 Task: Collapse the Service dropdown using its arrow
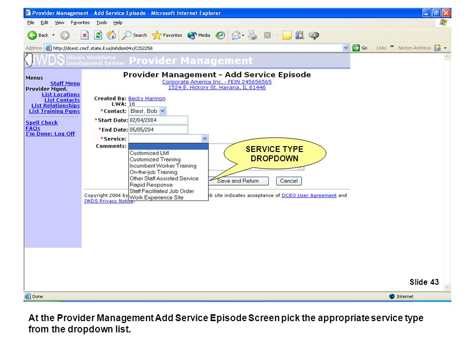(x=205, y=139)
